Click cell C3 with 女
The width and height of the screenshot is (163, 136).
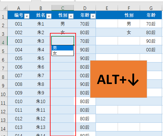point(63,32)
